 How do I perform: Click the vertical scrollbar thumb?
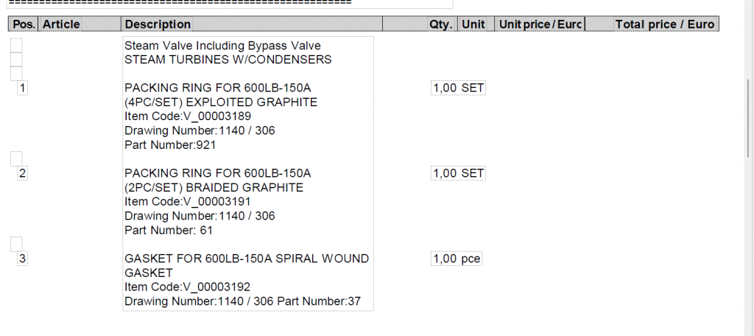[750, 118]
